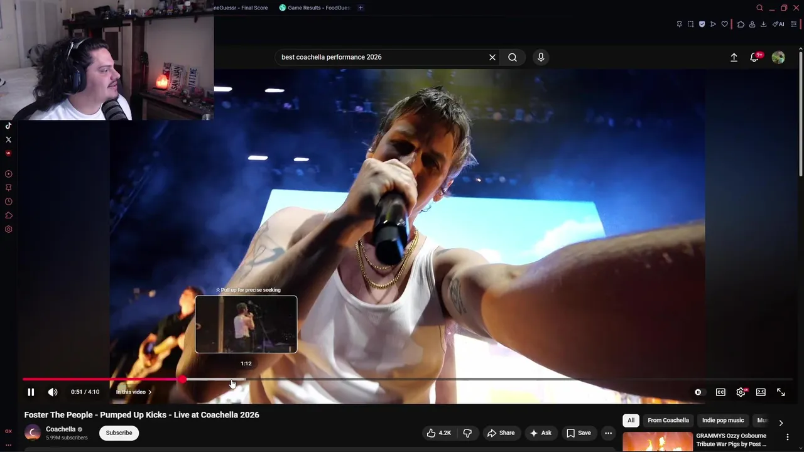Screen dimensions: 804x452
Task: Open the browser's profile account icon
Action: pos(752,24)
